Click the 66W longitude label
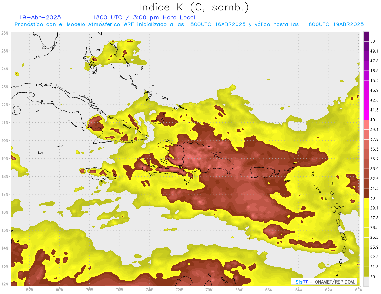 coord(269,290)
